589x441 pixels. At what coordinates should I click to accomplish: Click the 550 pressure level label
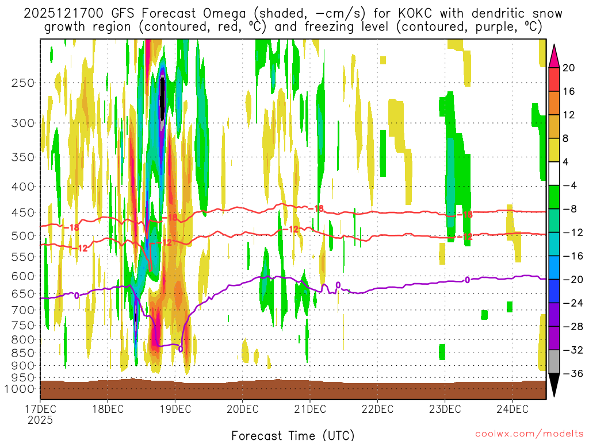[x=23, y=257]
